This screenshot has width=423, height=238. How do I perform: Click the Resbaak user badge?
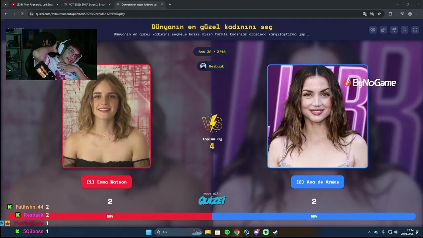[x=212, y=66]
